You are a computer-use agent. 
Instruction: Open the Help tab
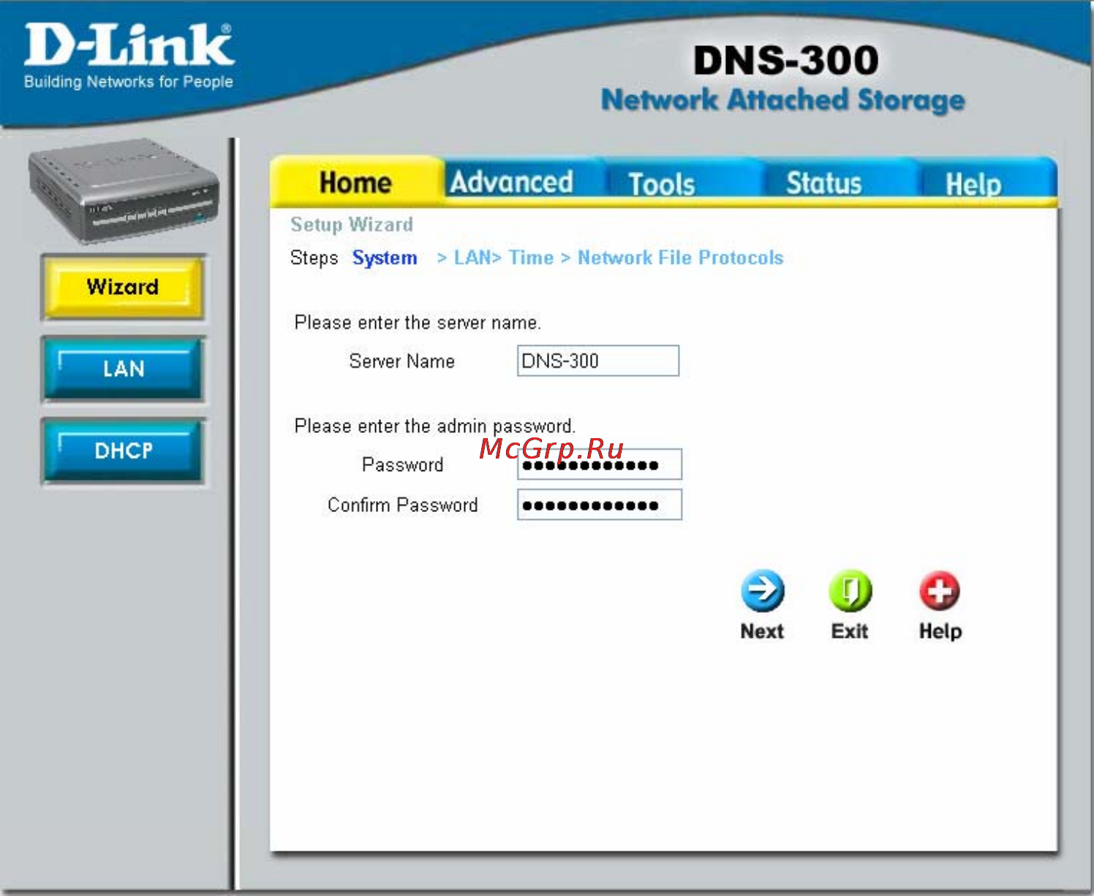(x=973, y=184)
